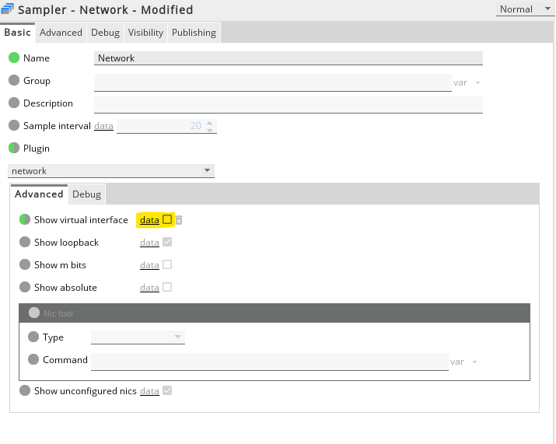Click the trash icon beside Show virtual interface
Image resolution: width=556 pixels, height=444 pixels.
179,221
